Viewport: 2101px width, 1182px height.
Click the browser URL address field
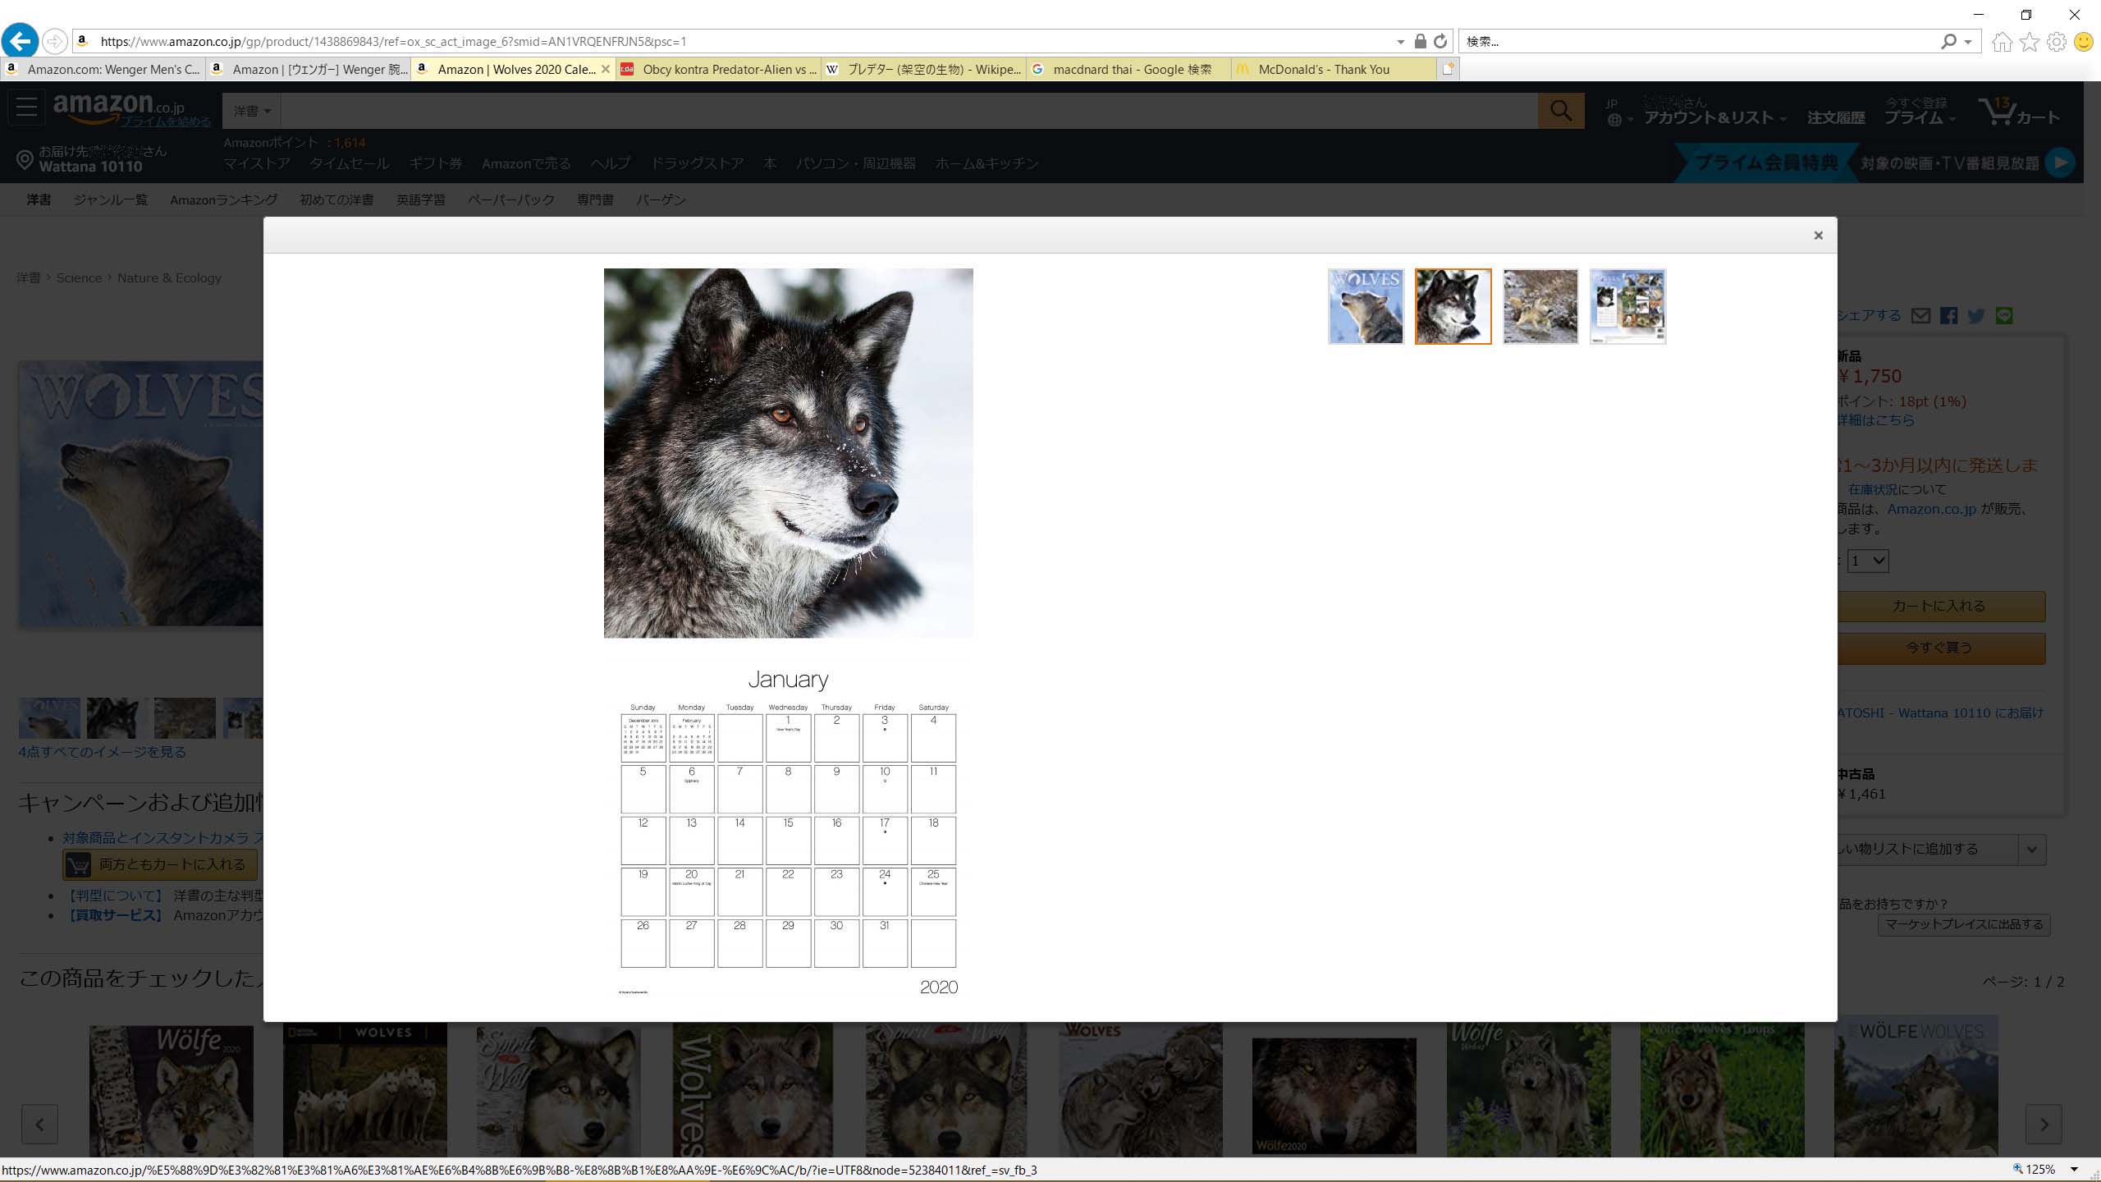tap(739, 41)
